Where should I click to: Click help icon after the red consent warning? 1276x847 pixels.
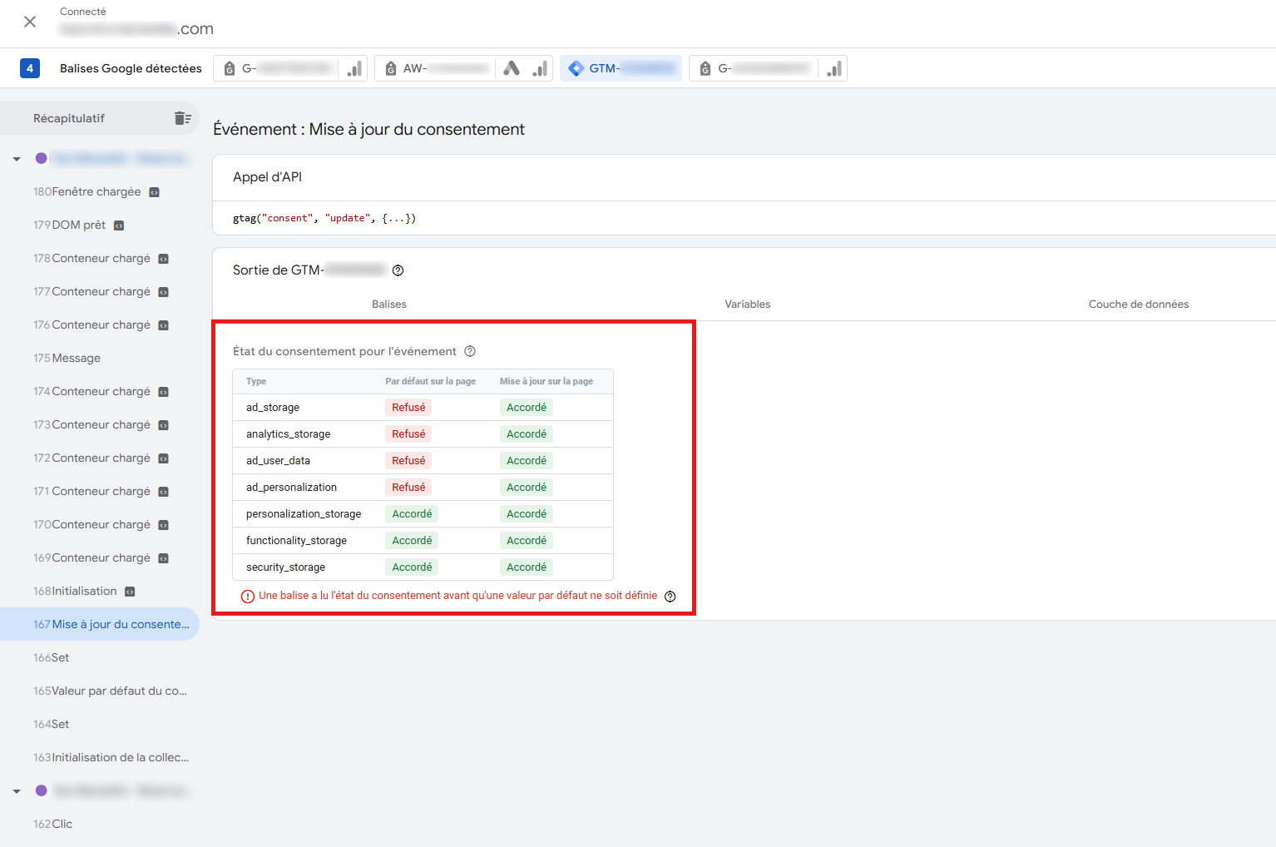tap(670, 597)
